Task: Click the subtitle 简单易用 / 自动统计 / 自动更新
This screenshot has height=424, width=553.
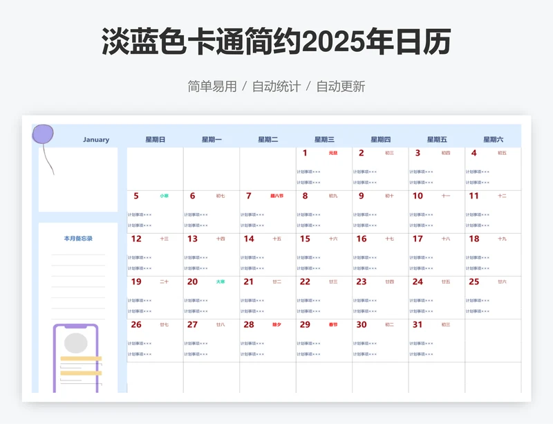Action: pos(276,86)
